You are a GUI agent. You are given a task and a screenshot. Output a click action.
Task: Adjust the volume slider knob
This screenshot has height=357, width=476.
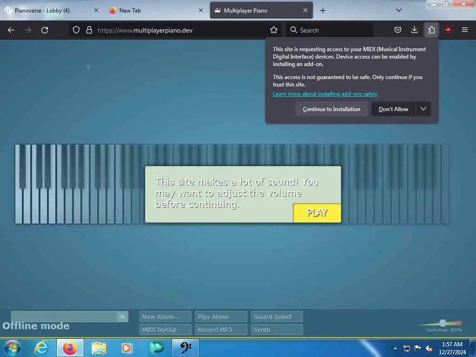click(443, 323)
